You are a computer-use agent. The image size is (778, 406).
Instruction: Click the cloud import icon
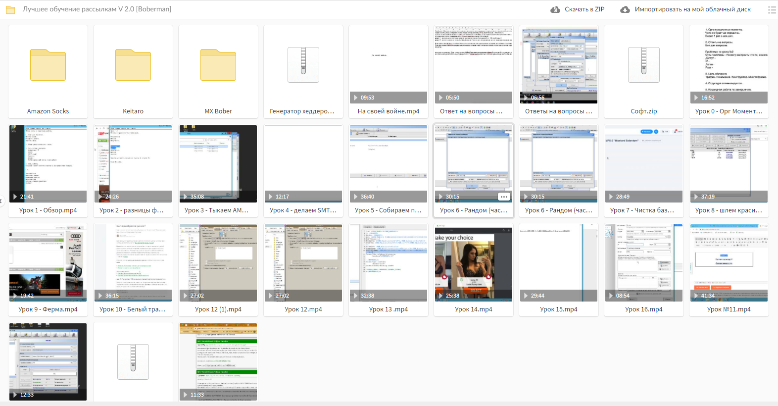click(625, 9)
